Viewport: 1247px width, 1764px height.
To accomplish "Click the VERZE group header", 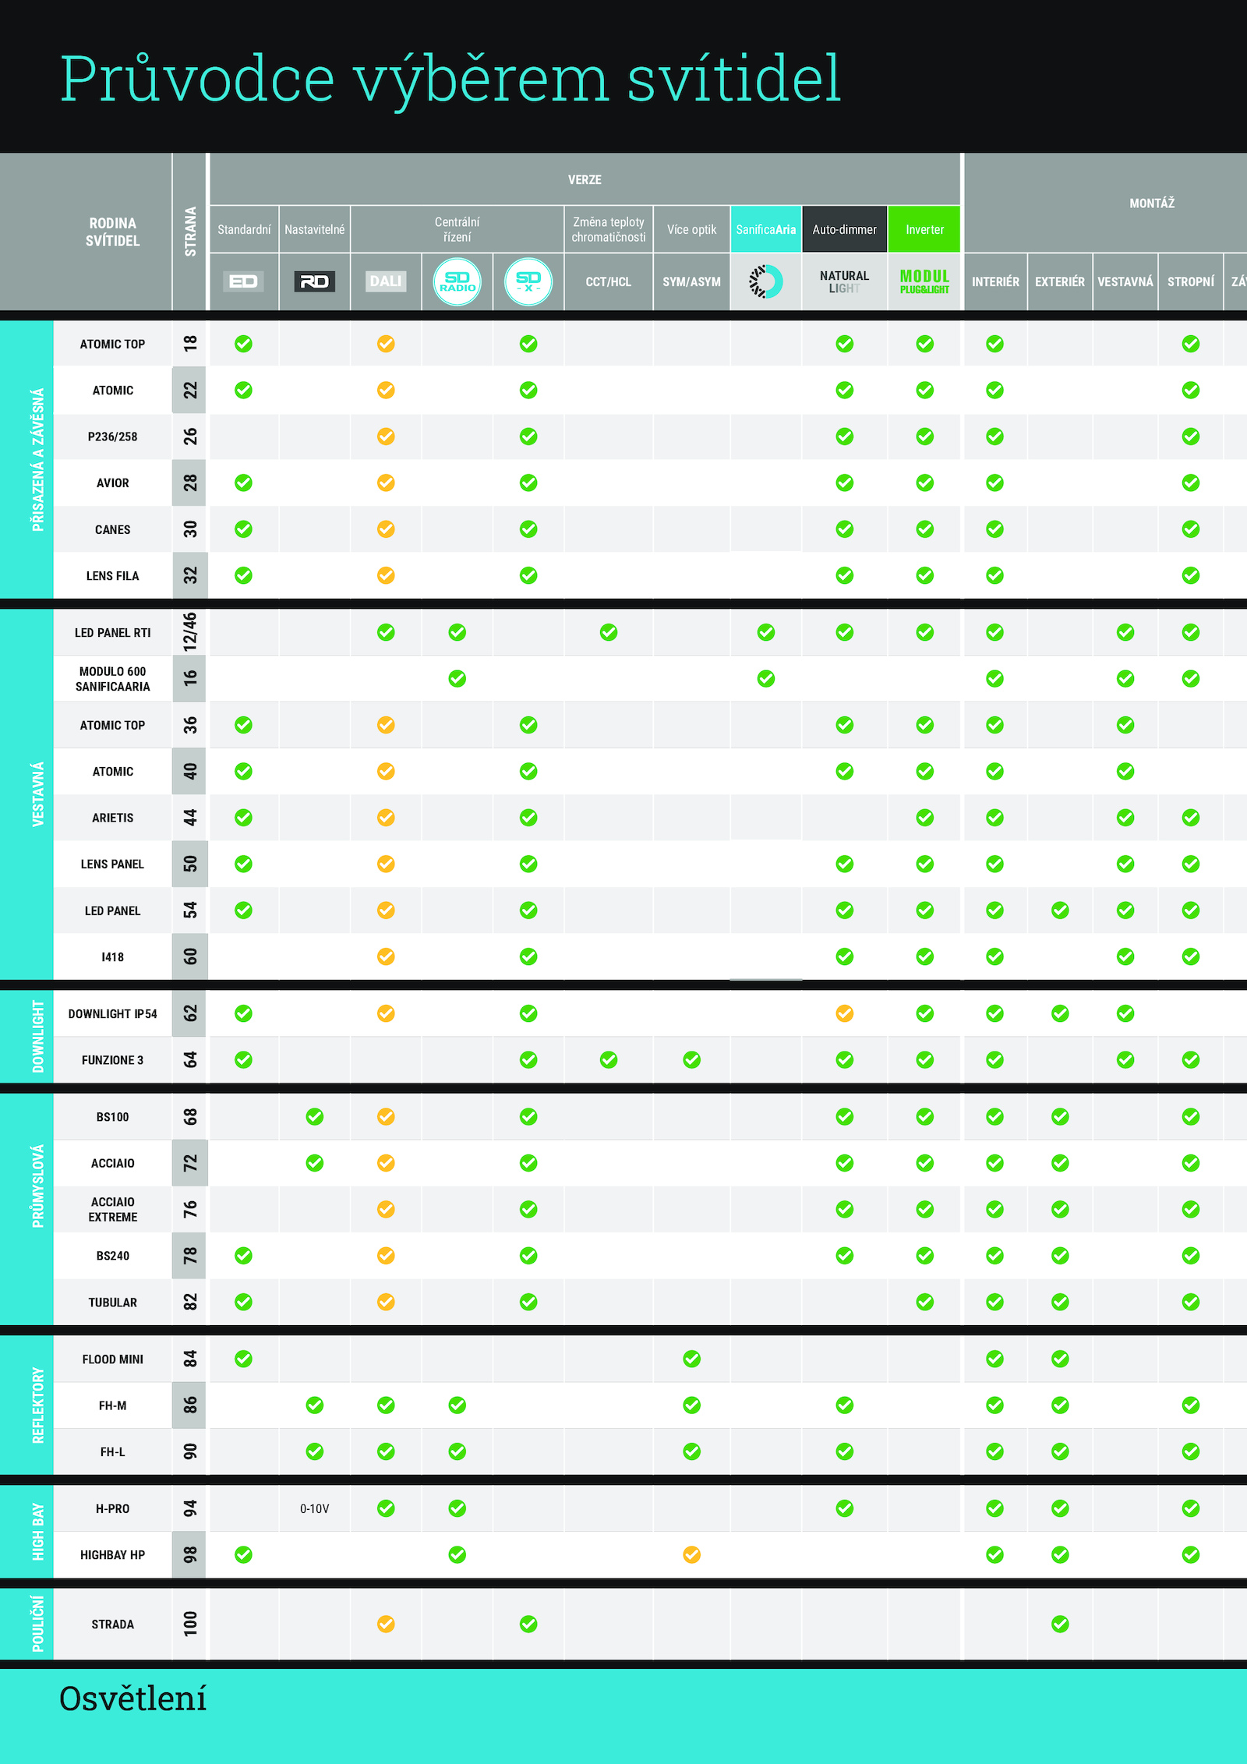I will 585,179.
